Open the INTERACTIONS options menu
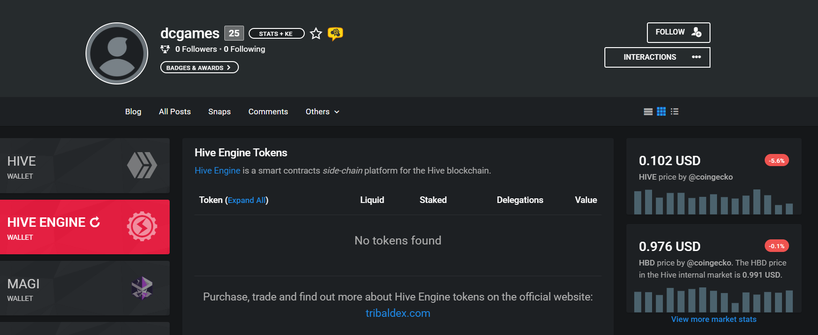Viewport: 818px width, 335px height. pyautogui.click(x=657, y=57)
